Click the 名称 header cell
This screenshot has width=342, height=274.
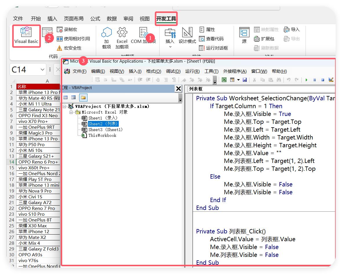coord(38,86)
